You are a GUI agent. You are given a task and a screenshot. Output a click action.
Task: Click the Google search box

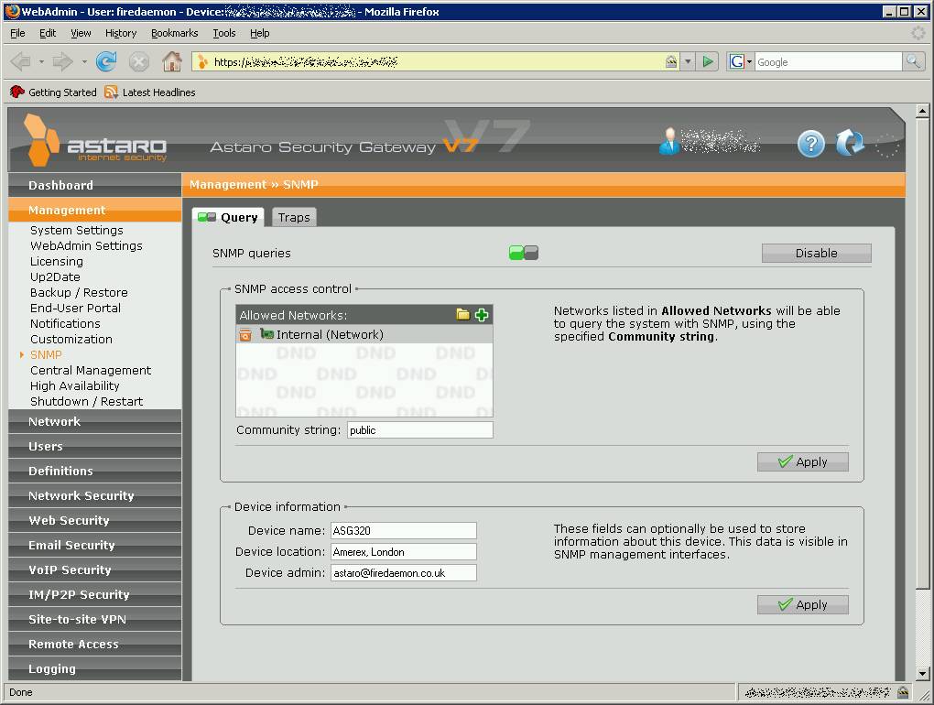click(x=828, y=62)
